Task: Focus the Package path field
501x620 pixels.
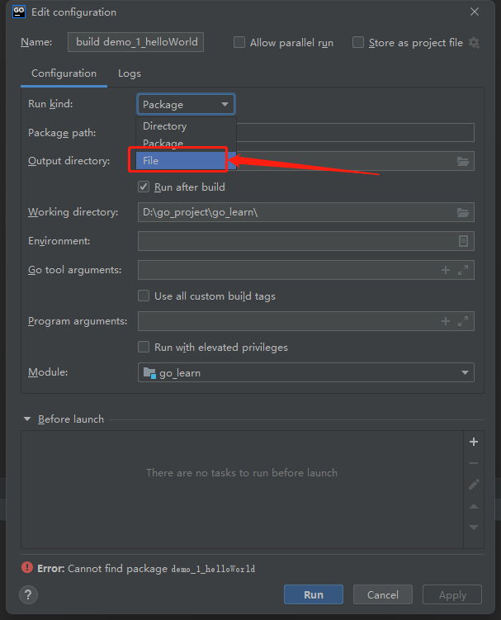Action: tap(355, 132)
